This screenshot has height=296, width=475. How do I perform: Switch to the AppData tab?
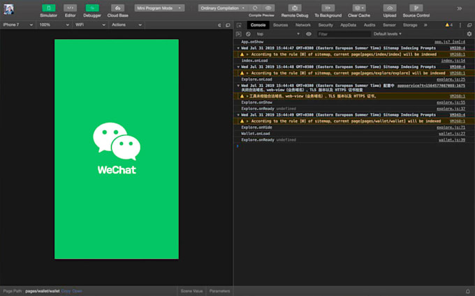[348, 25]
